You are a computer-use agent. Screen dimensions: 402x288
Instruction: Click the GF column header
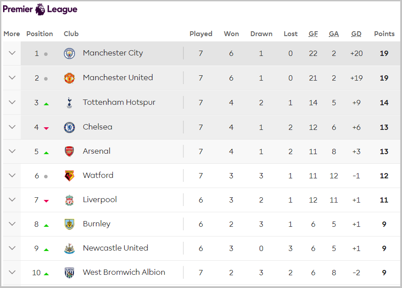(x=313, y=34)
